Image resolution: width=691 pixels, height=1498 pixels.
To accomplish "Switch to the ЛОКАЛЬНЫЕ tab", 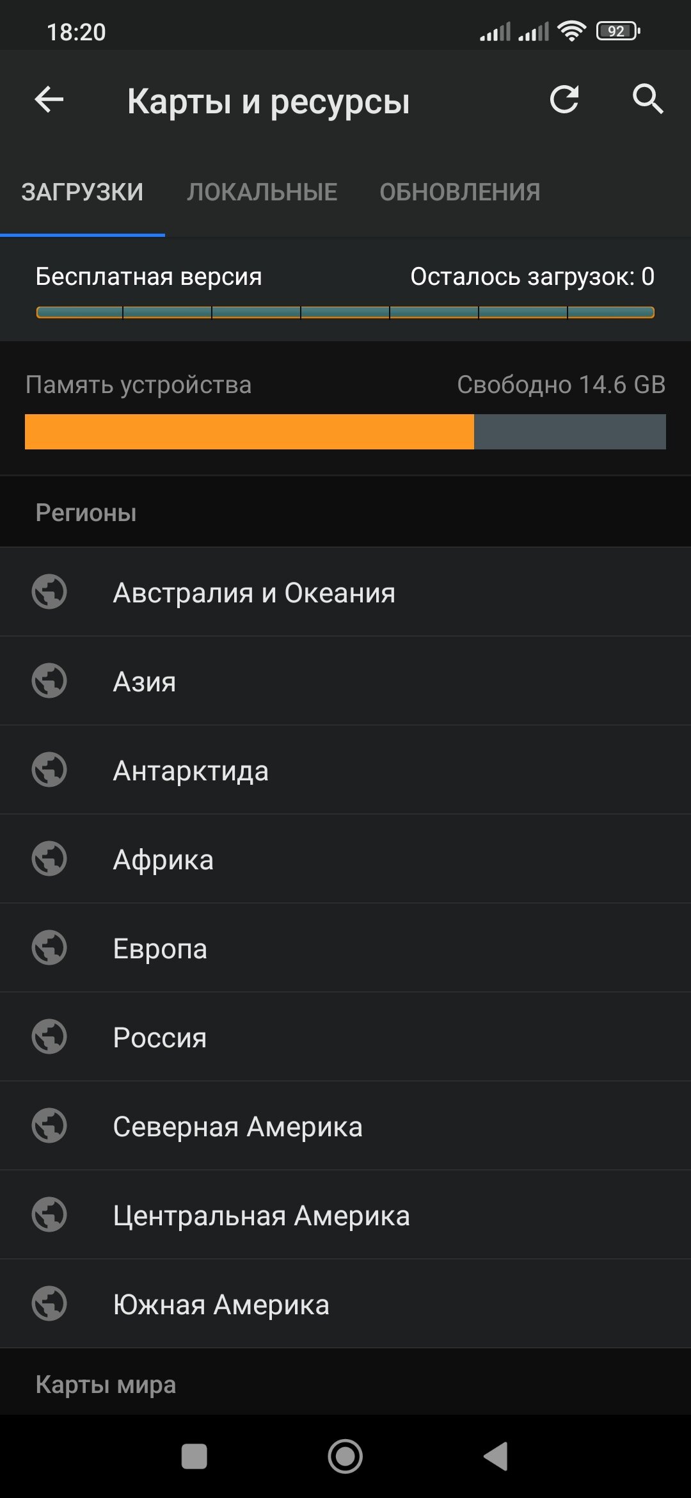I will [x=262, y=192].
